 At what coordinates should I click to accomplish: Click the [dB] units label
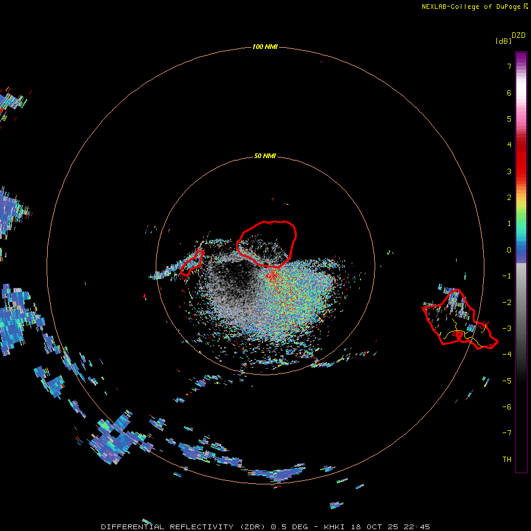pos(503,41)
